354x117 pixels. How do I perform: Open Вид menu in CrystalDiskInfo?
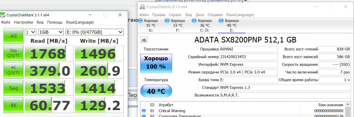coord(189,15)
